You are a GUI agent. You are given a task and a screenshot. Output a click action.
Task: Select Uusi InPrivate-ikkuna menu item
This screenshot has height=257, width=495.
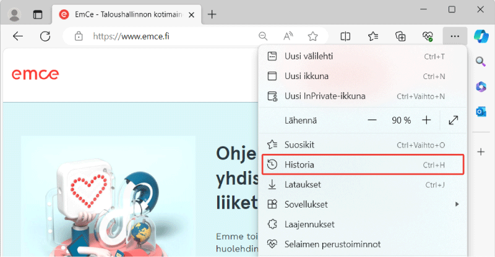tap(363, 96)
